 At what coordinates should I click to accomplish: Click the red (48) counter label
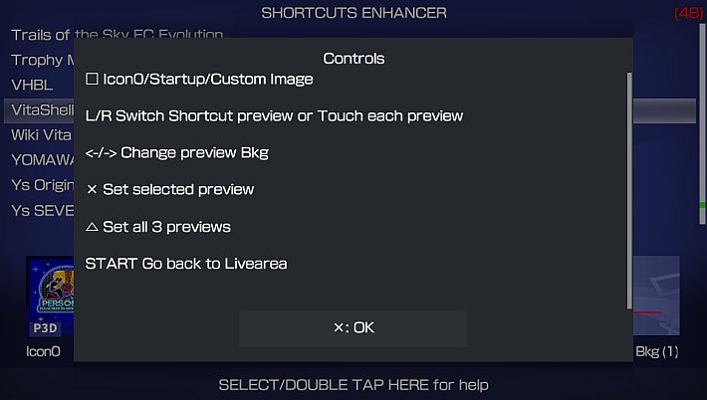(688, 13)
